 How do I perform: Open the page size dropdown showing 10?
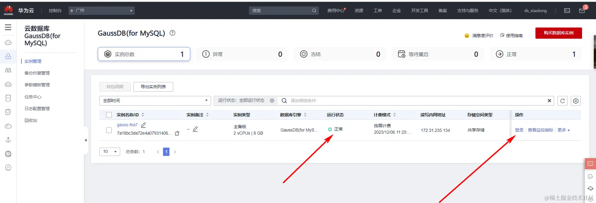[110, 152]
